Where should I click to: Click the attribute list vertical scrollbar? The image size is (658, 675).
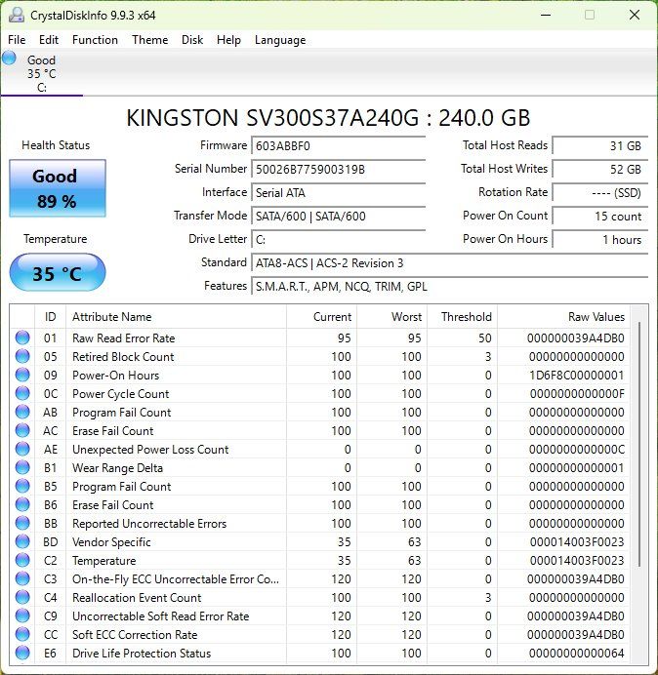coord(639,485)
